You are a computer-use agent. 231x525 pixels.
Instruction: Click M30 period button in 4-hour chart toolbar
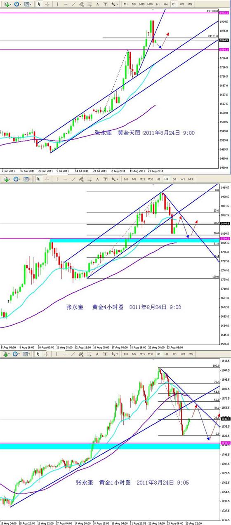[x=150, y=179]
